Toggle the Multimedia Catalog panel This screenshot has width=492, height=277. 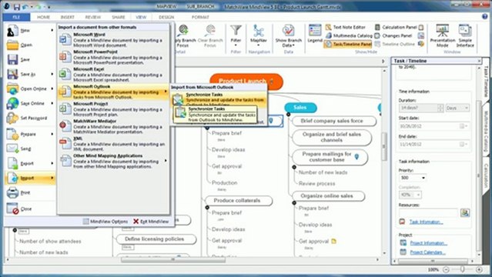349,35
